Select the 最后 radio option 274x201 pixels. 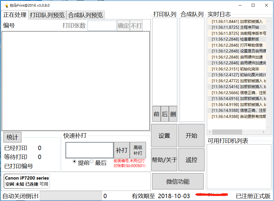point(92,162)
